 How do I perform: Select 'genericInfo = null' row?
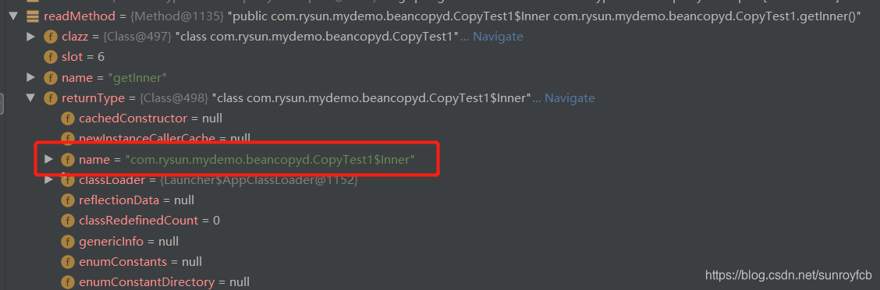(129, 242)
